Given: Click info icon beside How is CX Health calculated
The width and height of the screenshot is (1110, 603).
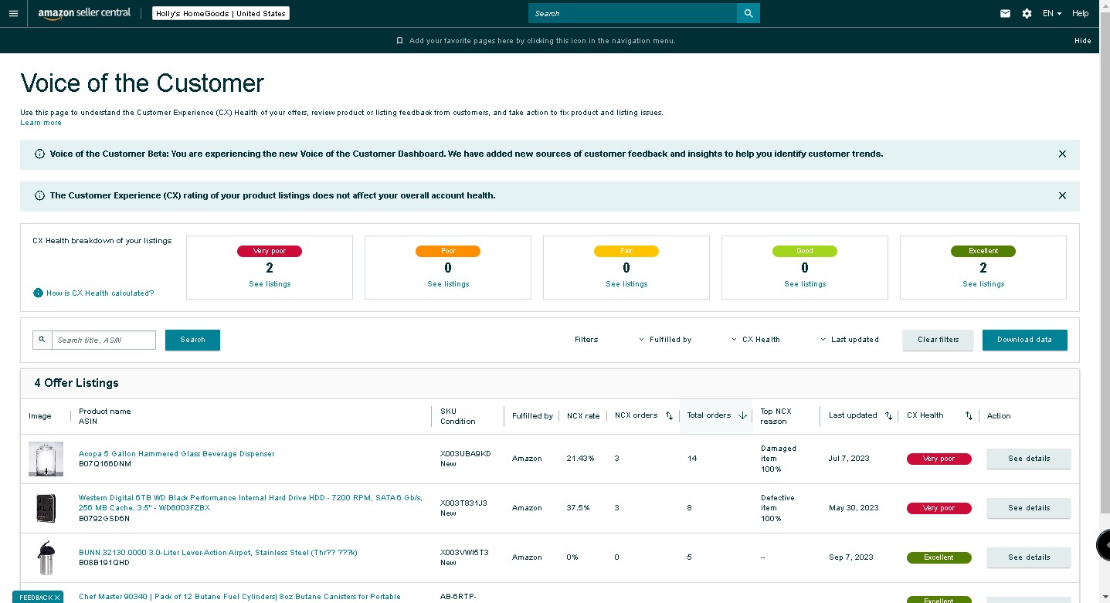Looking at the screenshot, I should 38,293.
